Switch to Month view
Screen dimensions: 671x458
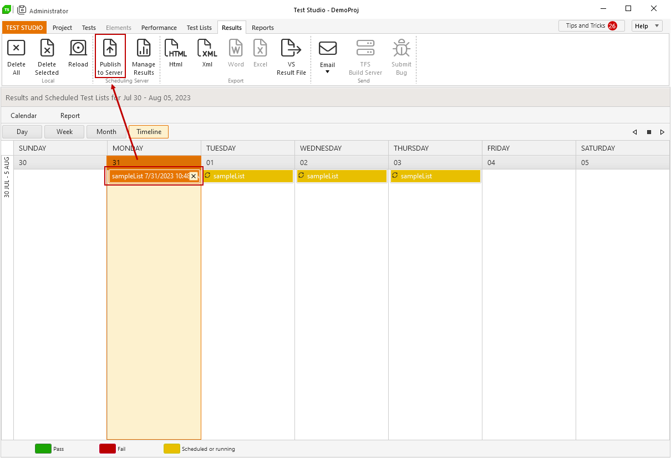106,132
